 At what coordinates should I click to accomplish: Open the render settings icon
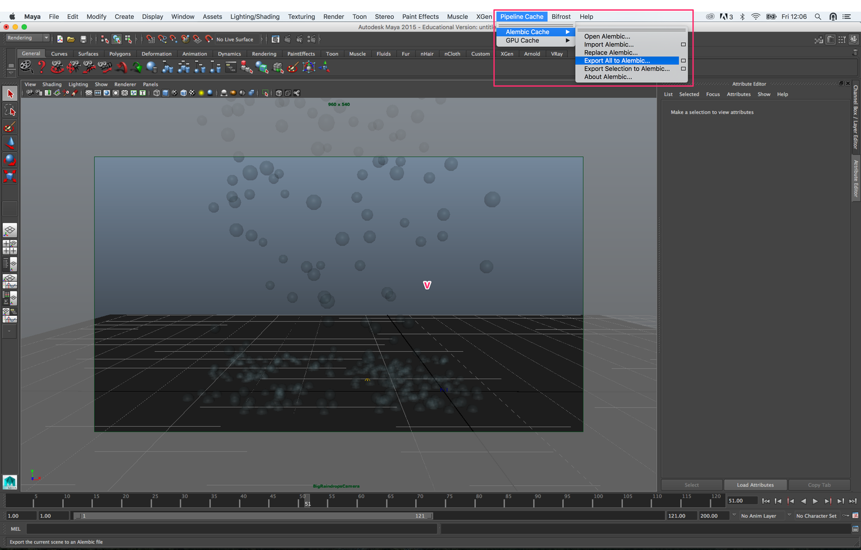pos(312,39)
